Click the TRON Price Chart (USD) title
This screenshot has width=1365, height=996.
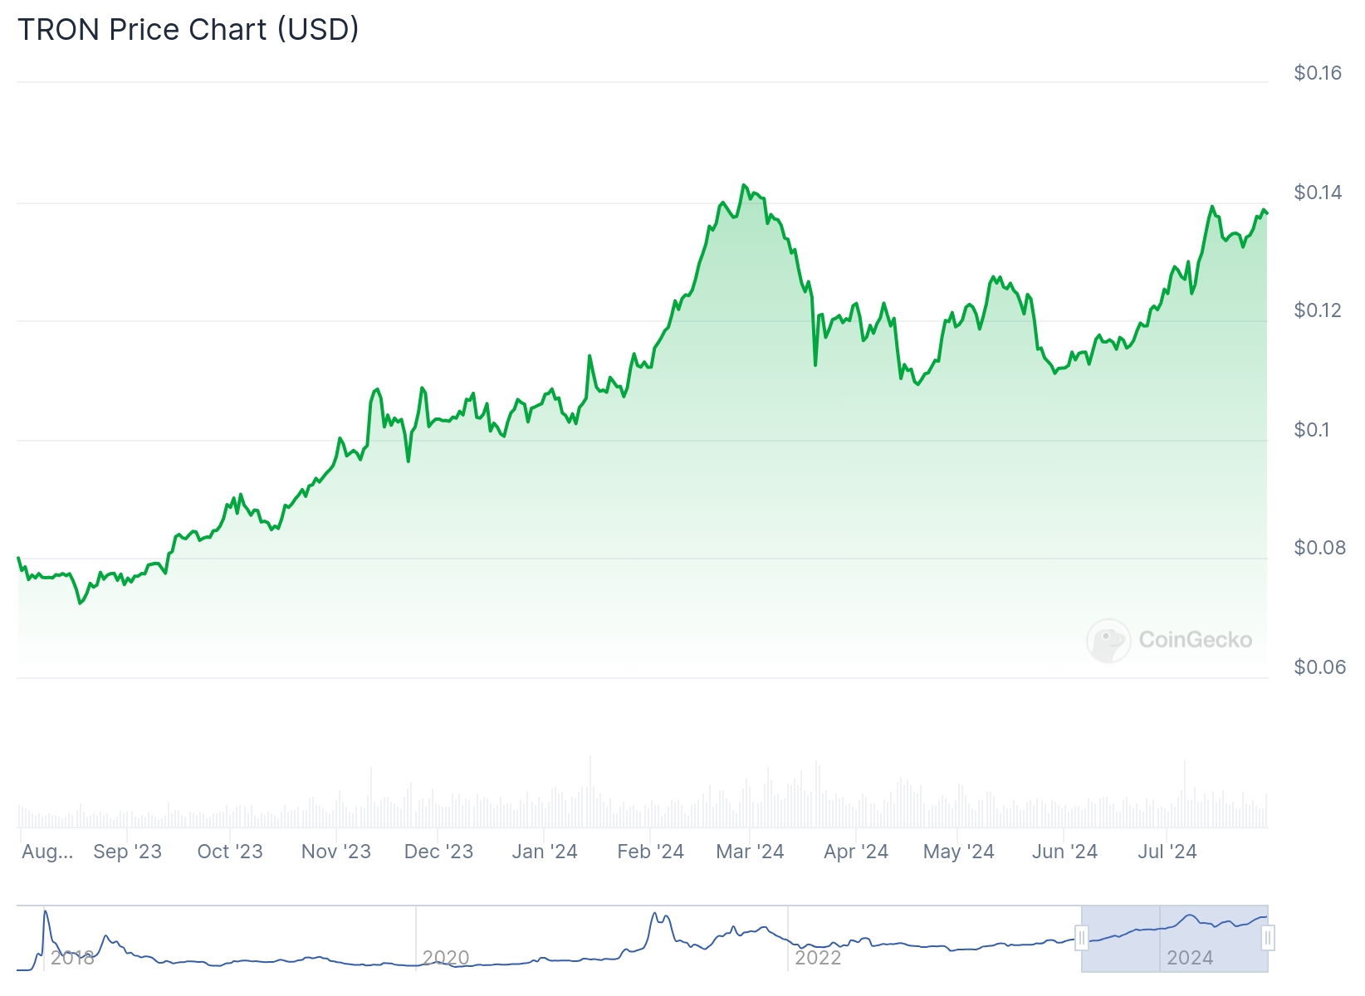(188, 30)
